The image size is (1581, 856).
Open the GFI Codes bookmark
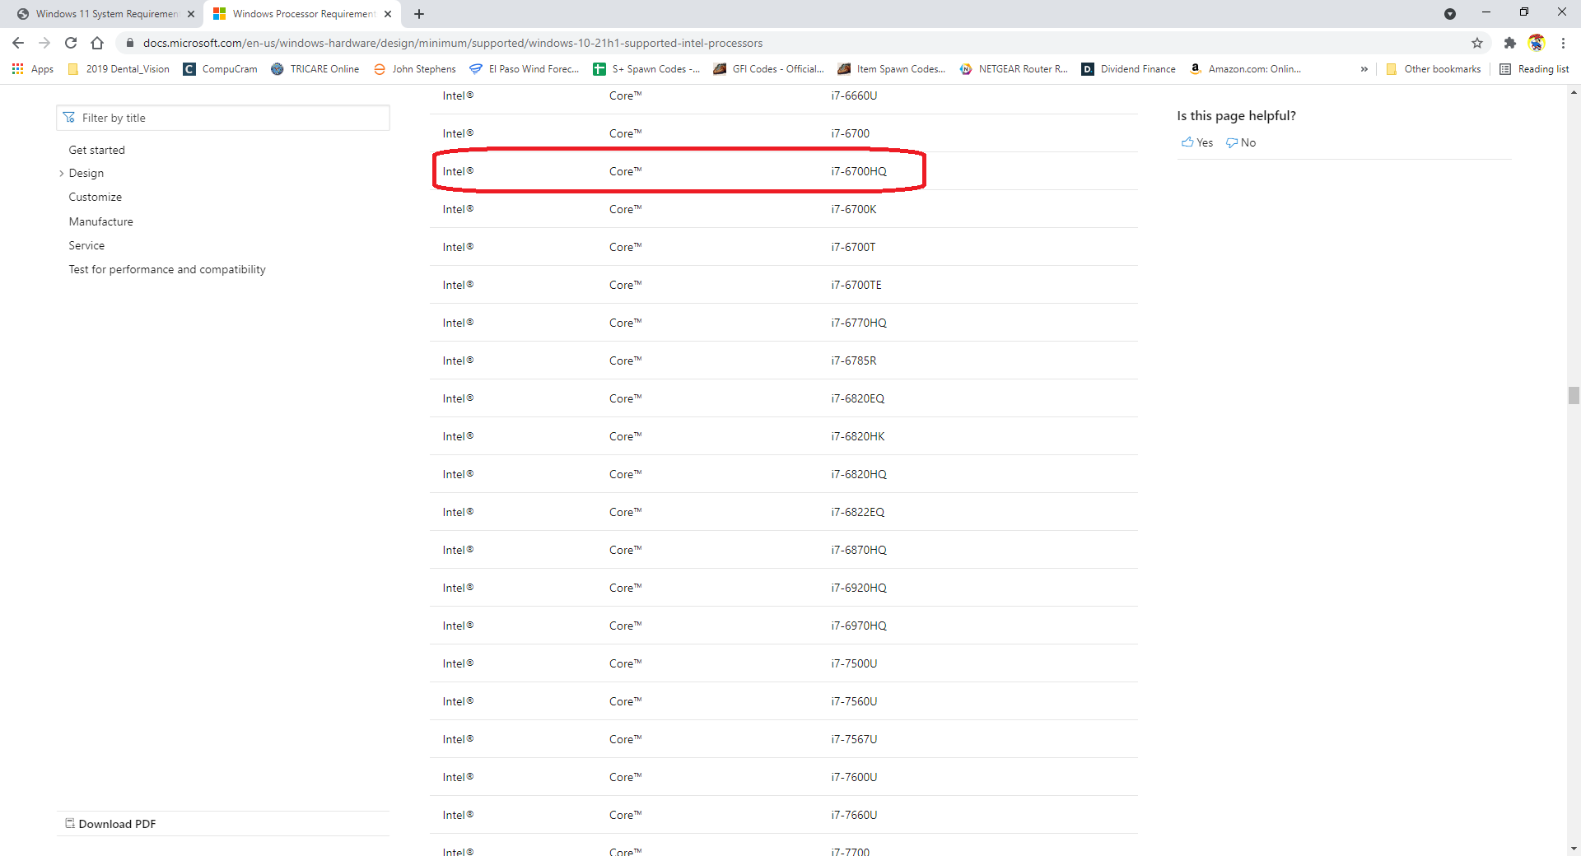pos(768,69)
